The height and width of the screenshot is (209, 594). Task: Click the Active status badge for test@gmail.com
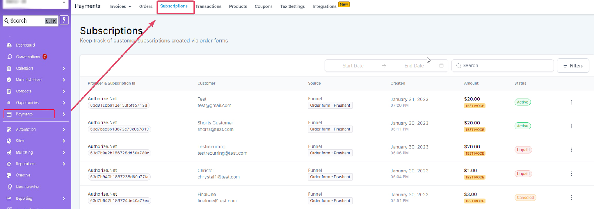pos(522,102)
